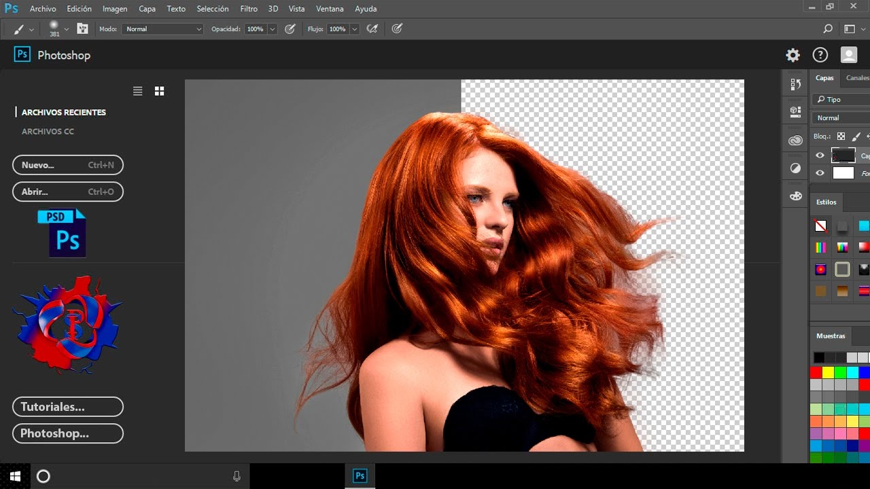Image resolution: width=870 pixels, height=489 pixels.
Task: Select the no-style swatch in Estilos
Action: [x=821, y=226]
